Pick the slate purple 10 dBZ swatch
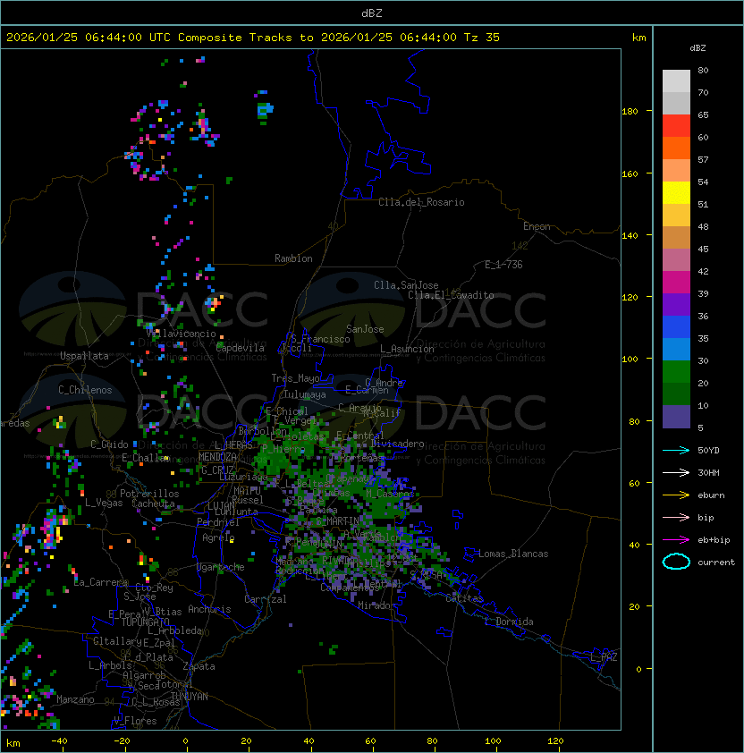 click(676, 417)
